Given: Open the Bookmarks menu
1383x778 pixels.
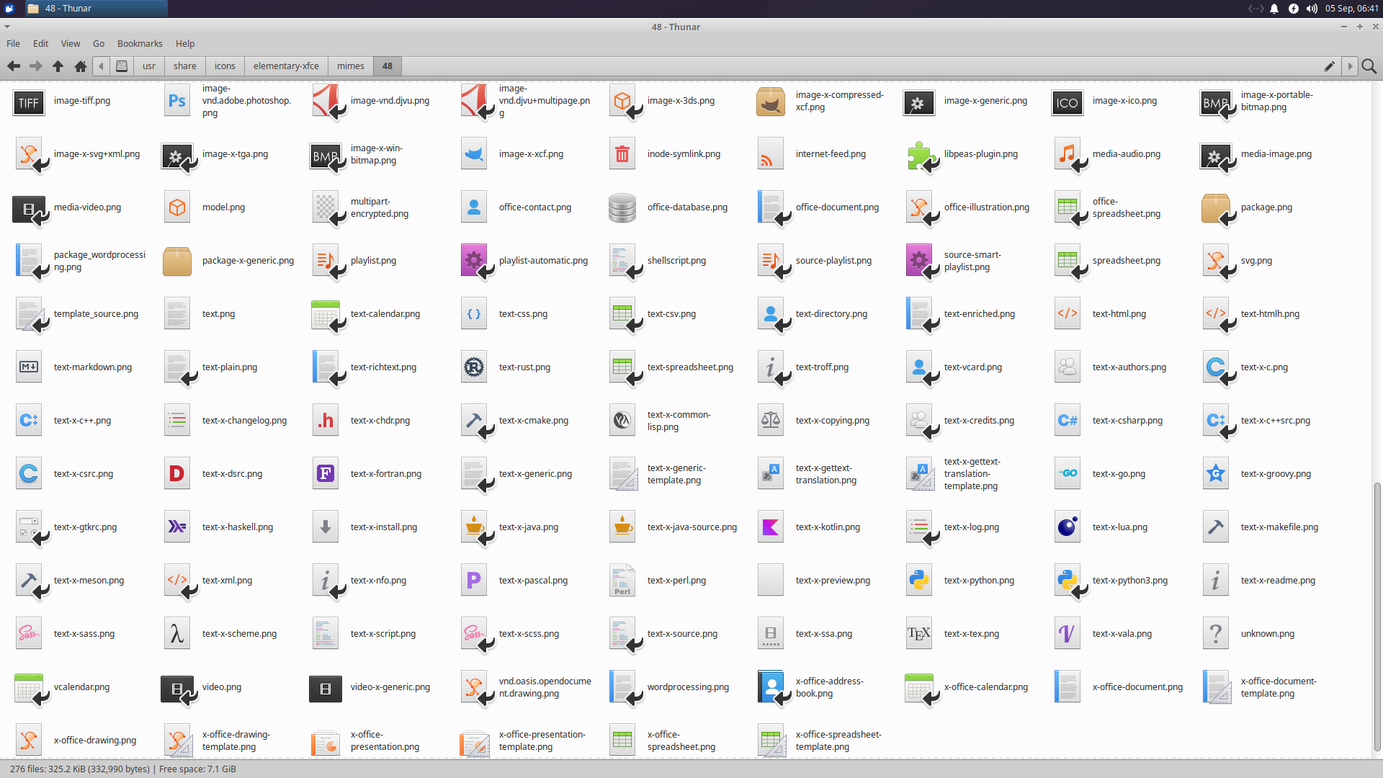Looking at the screenshot, I should pos(139,43).
